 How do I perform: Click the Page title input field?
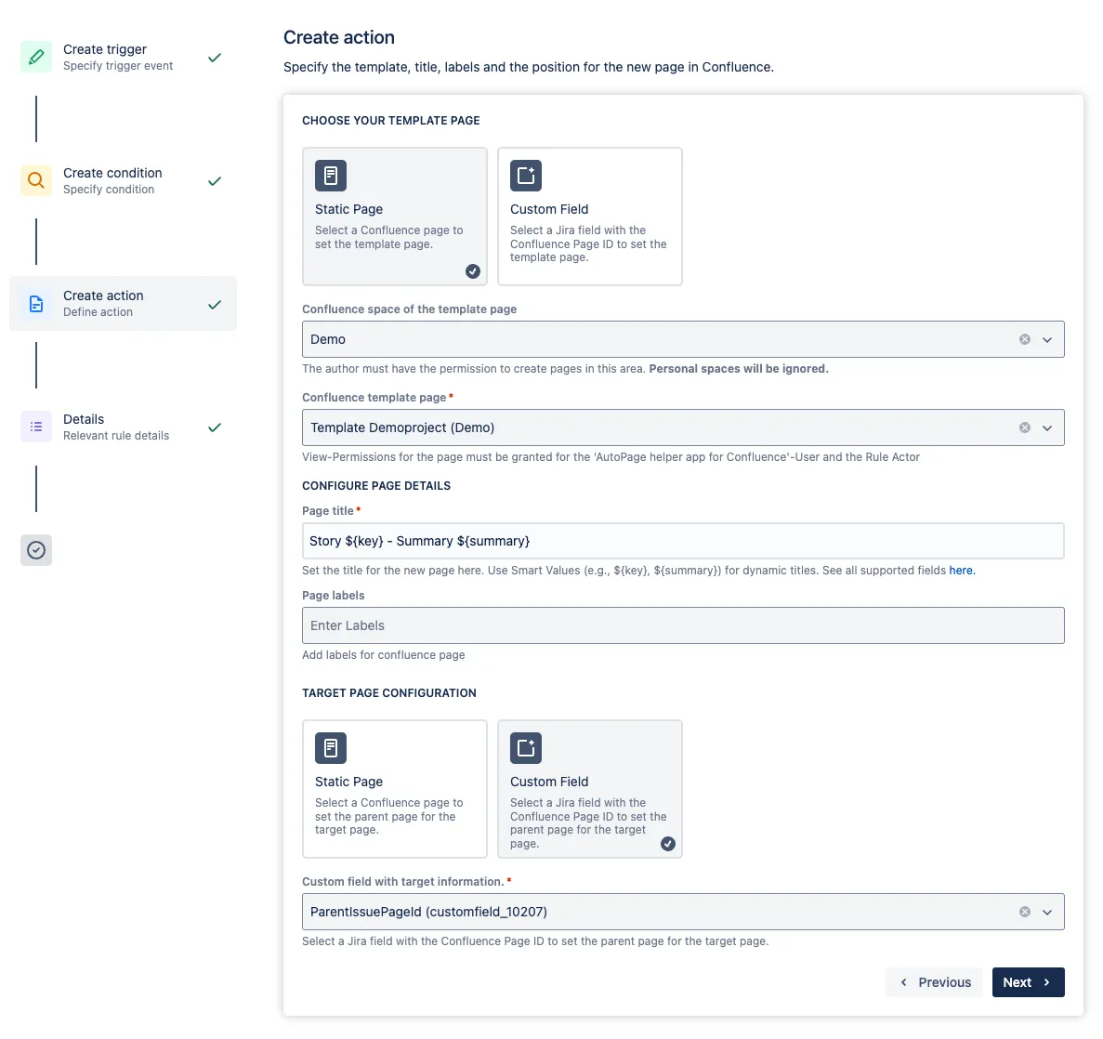(x=683, y=540)
